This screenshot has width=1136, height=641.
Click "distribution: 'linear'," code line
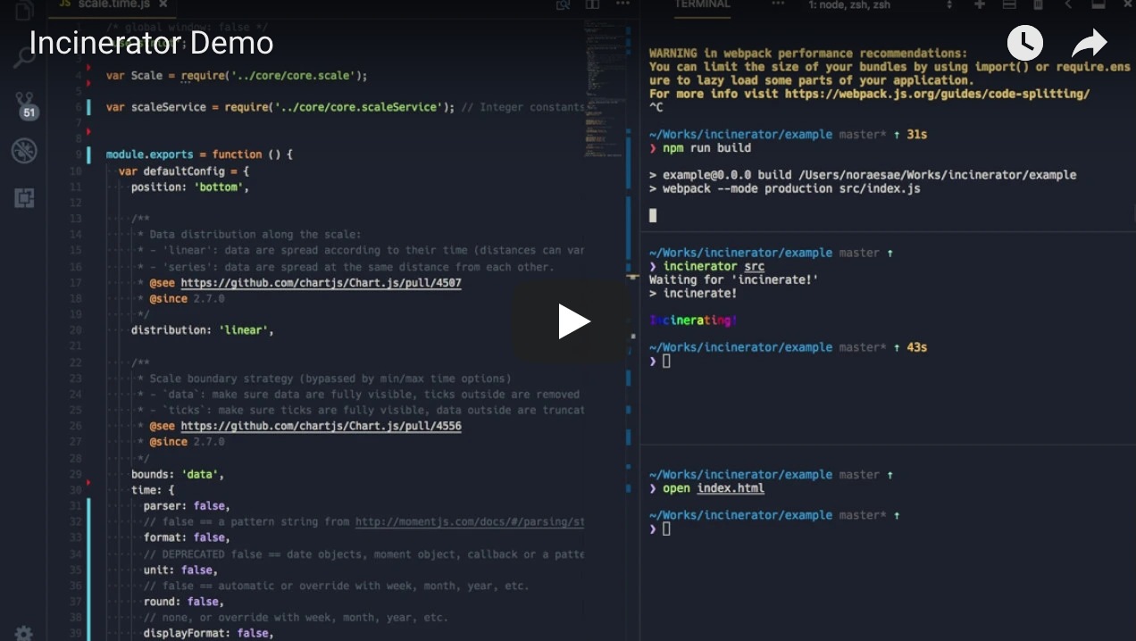(x=202, y=330)
